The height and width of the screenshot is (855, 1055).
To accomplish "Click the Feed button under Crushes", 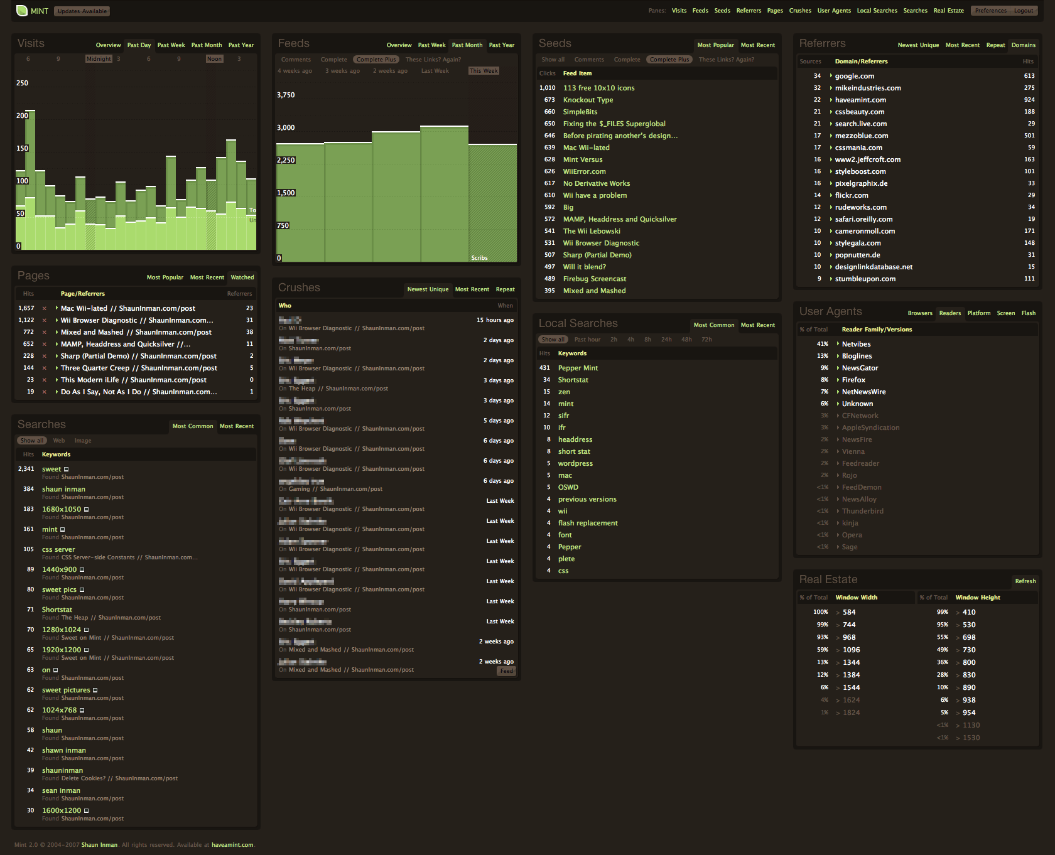I will [506, 671].
